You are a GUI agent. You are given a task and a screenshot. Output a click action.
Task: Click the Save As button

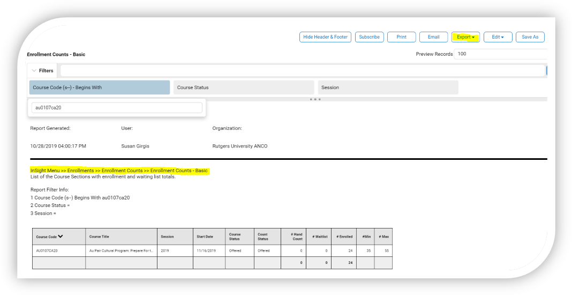point(530,37)
